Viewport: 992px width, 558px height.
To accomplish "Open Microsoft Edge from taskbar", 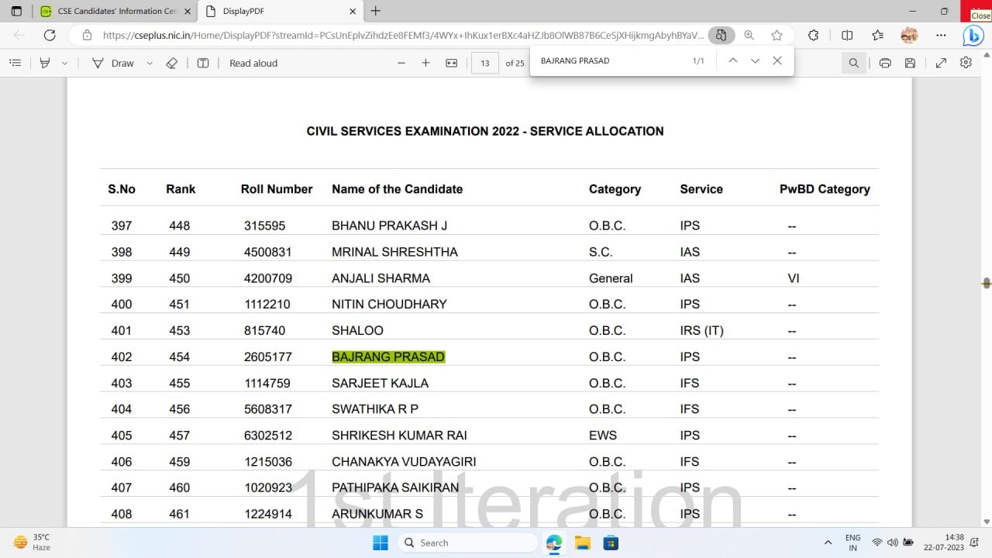I will (554, 542).
